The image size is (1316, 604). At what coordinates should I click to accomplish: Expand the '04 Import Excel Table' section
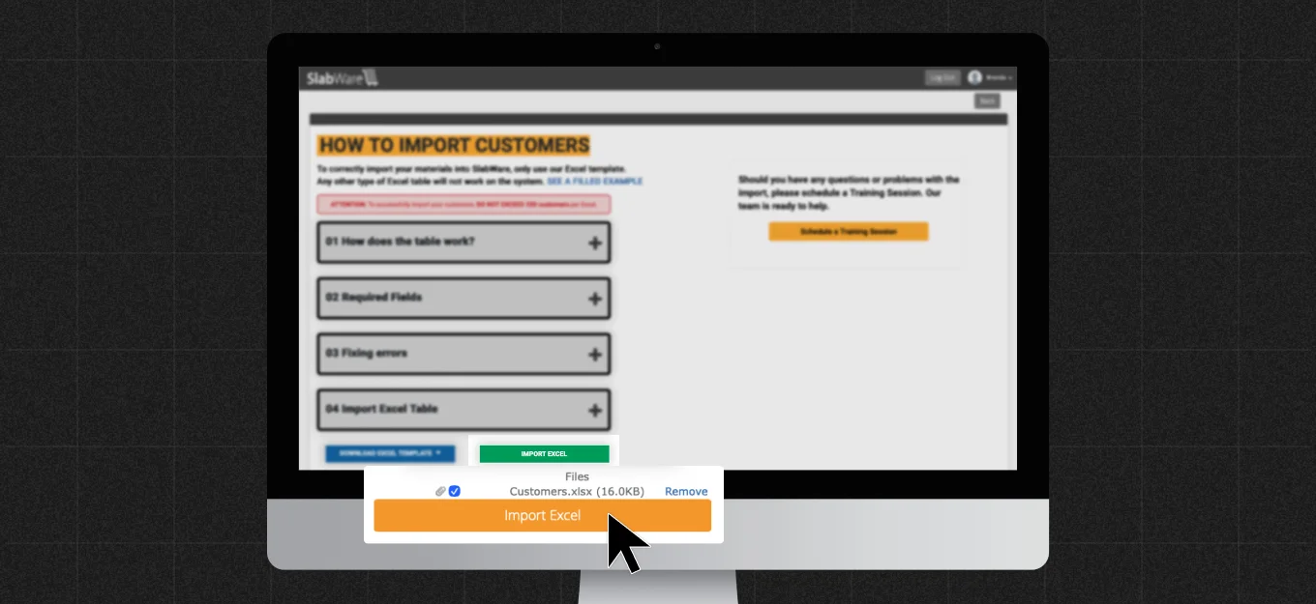464,410
